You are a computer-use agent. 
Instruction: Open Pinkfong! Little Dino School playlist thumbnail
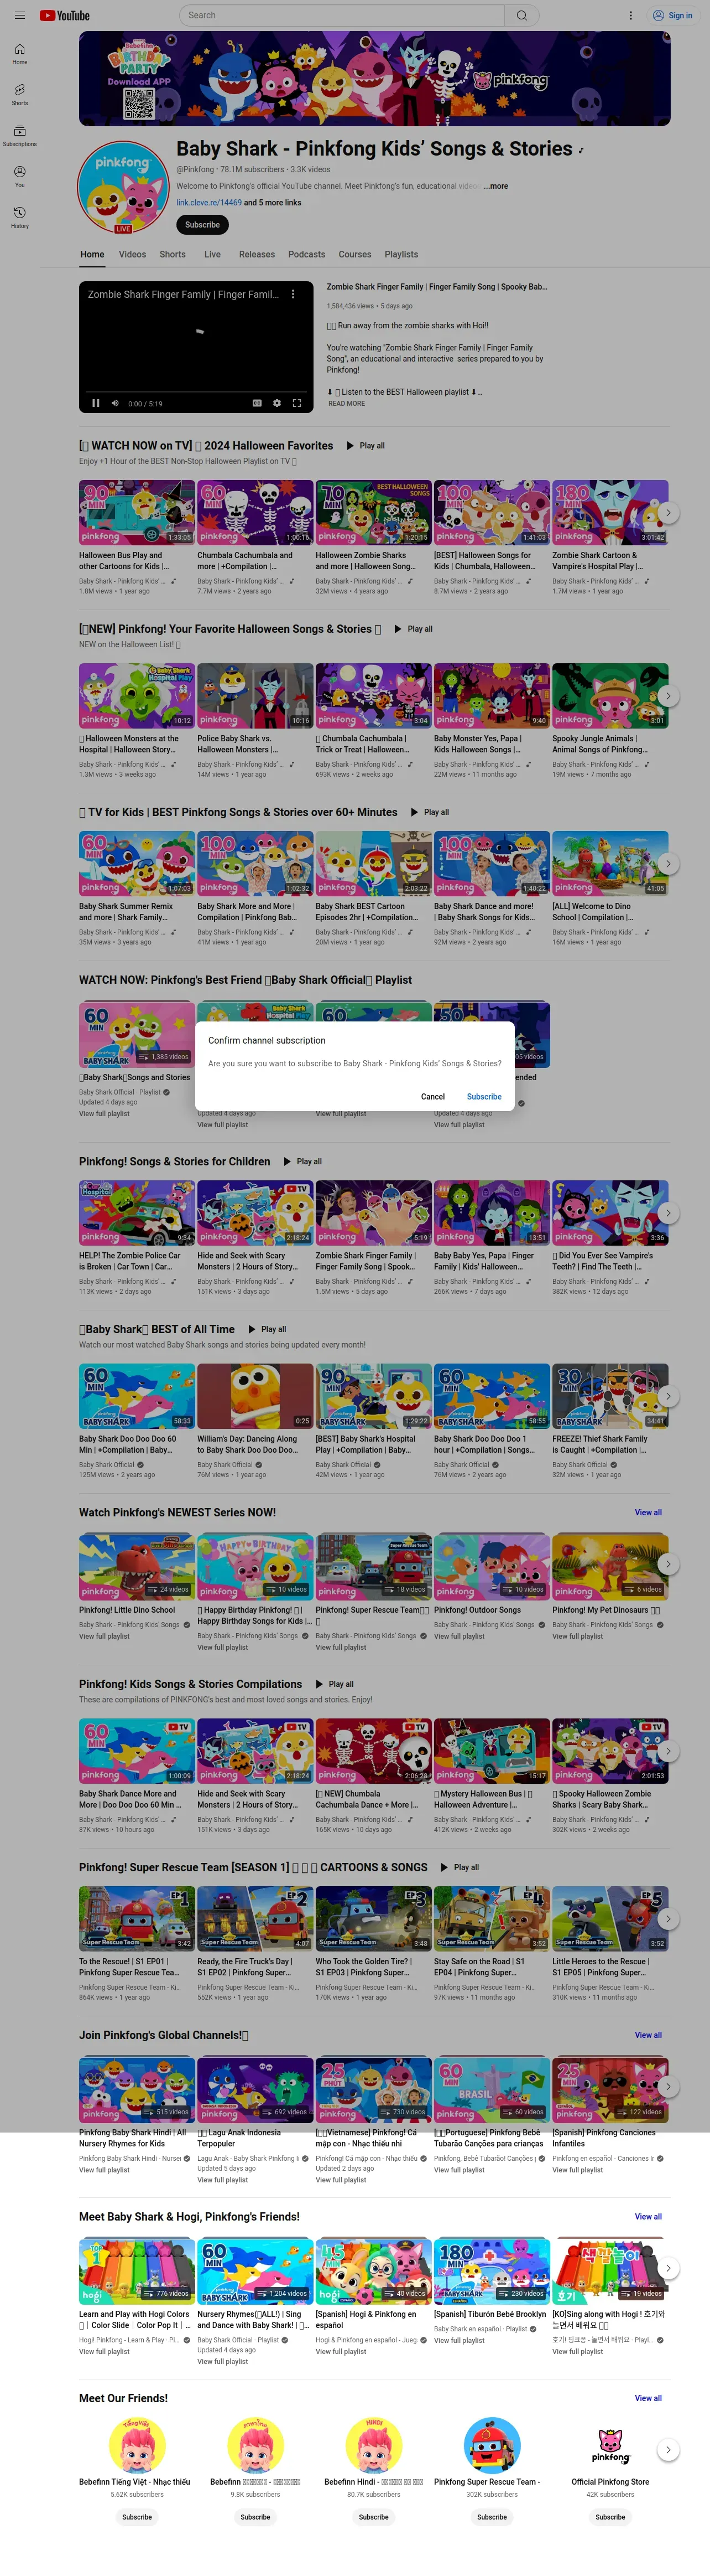137,1567
